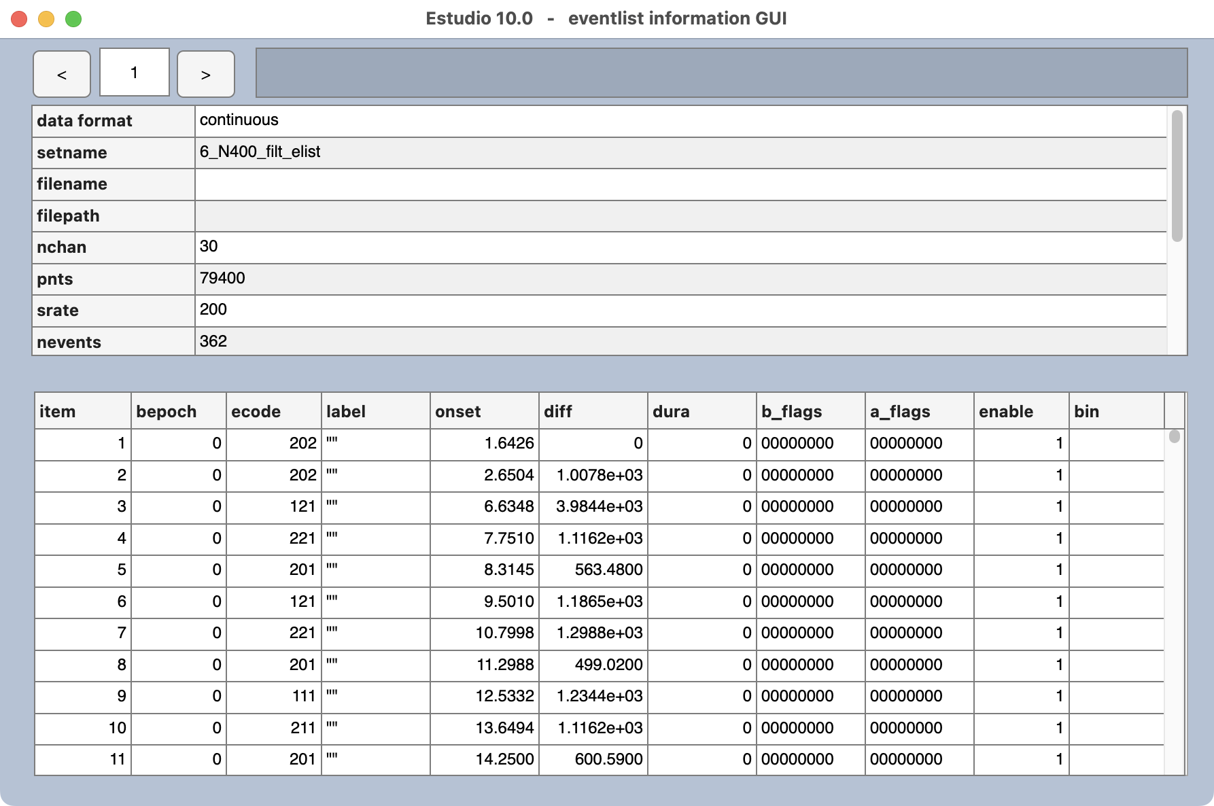Select onset cell 7.7510

(x=485, y=540)
